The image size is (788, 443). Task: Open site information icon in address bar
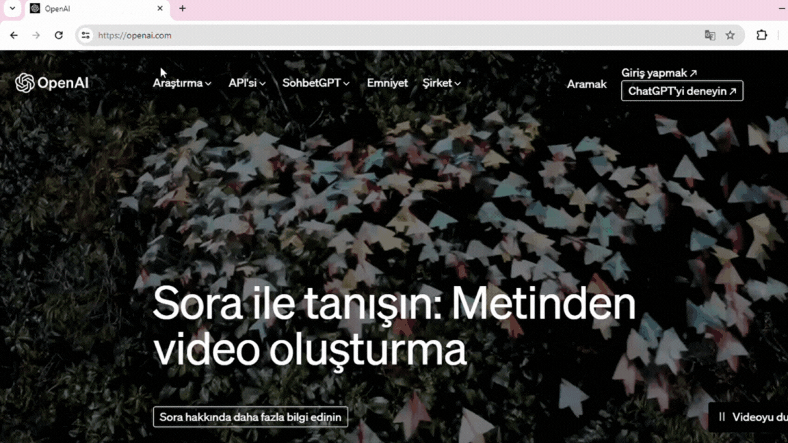click(86, 35)
